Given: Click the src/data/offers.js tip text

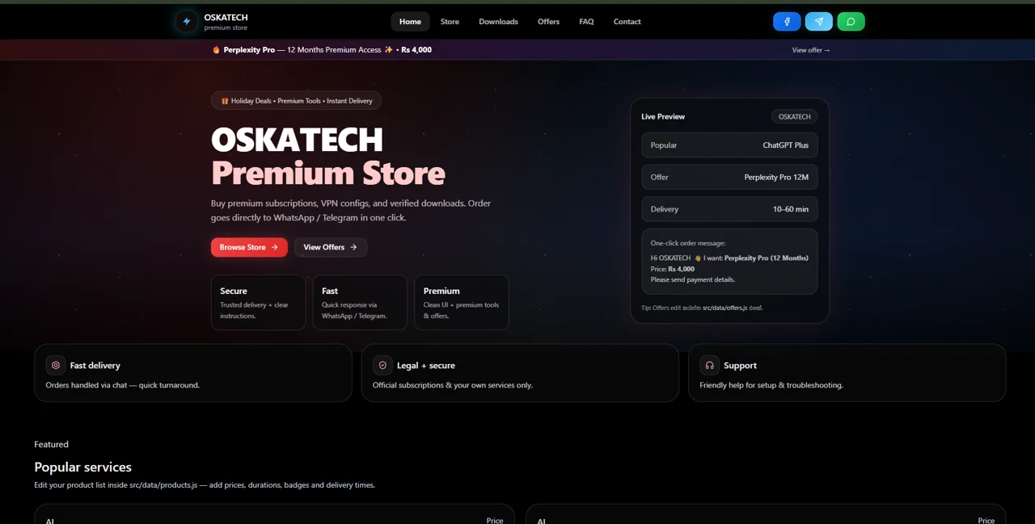Looking at the screenshot, I should point(724,308).
